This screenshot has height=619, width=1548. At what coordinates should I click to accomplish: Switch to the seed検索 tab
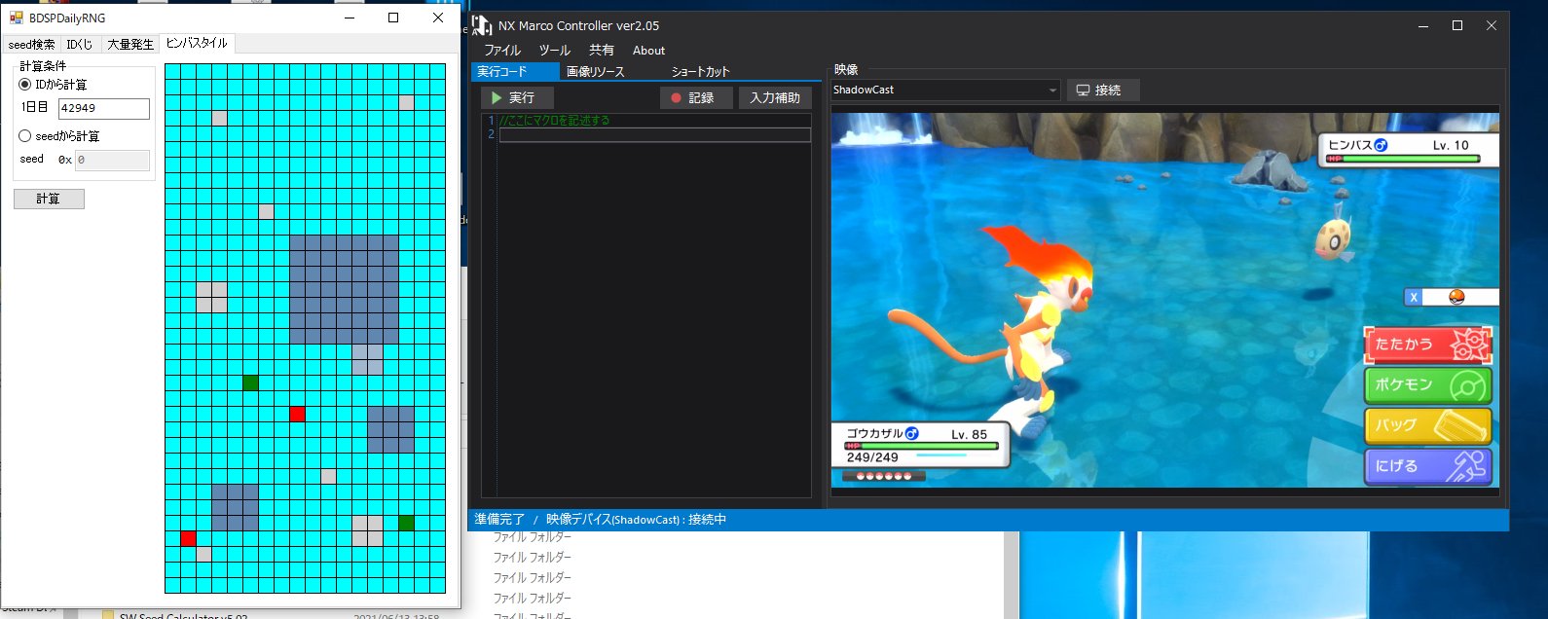coord(31,45)
